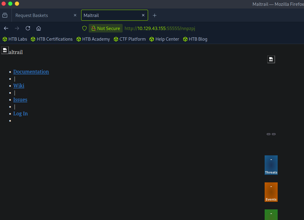Go to the browser home page

[38, 28]
